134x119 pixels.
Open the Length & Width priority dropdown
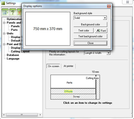108,53
